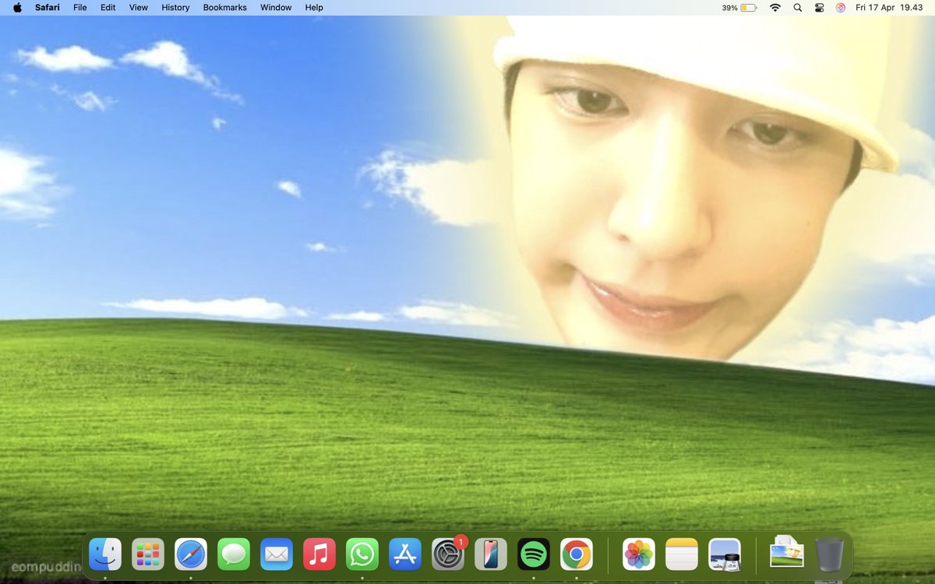The width and height of the screenshot is (935, 584).
Task: Launch Google Chrome from the Dock
Action: [577, 554]
